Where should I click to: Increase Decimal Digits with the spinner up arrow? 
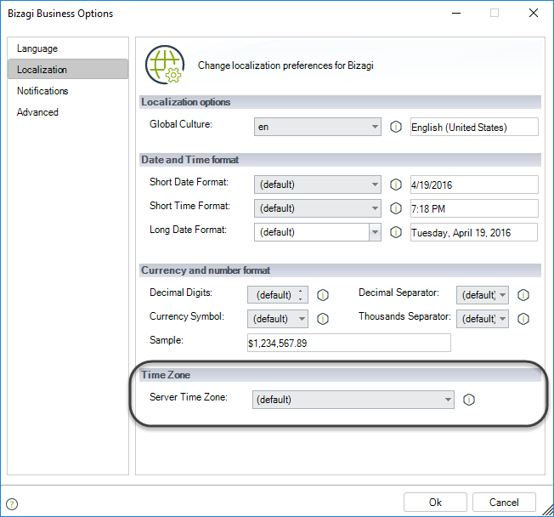click(300, 291)
